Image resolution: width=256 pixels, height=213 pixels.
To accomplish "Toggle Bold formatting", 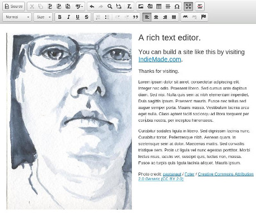I will [x=60, y=17].
